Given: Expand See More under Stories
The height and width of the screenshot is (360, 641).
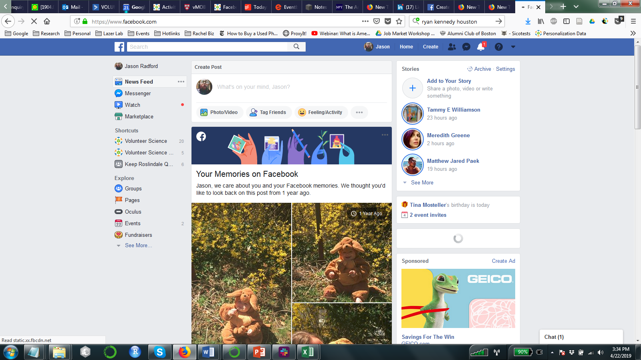Looking at the screenshot, I should 422,182.
